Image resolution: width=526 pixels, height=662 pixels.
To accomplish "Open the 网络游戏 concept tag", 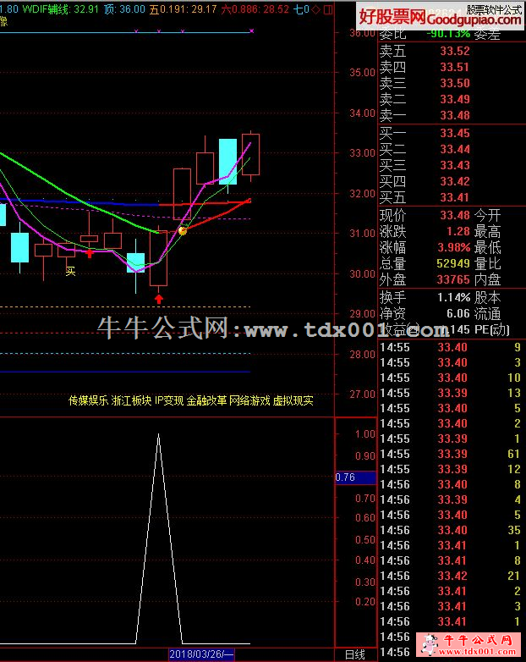I will pyautogui.click(x=249, y=400).
